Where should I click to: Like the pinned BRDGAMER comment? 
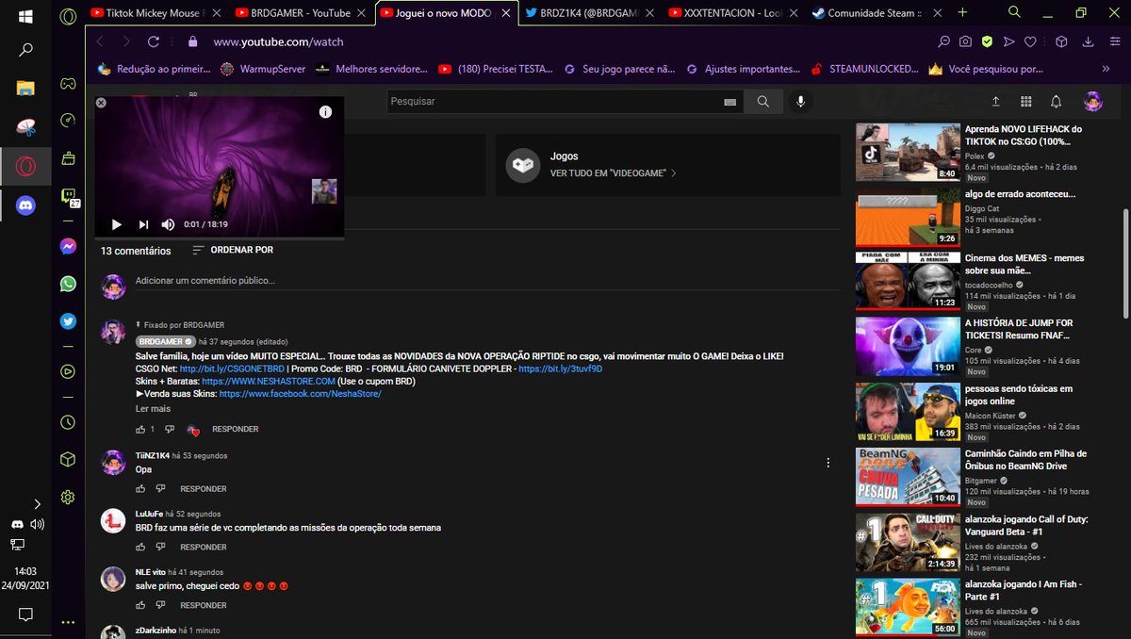[140, 429]
